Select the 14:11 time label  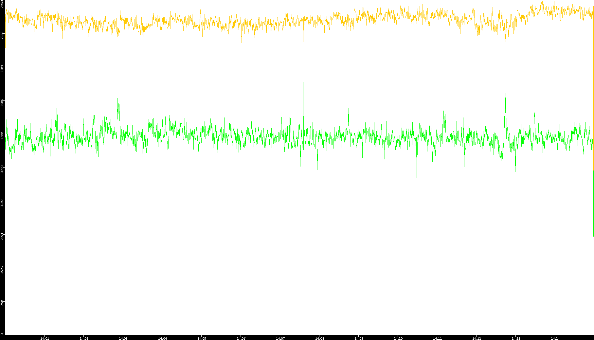(437, 338)
